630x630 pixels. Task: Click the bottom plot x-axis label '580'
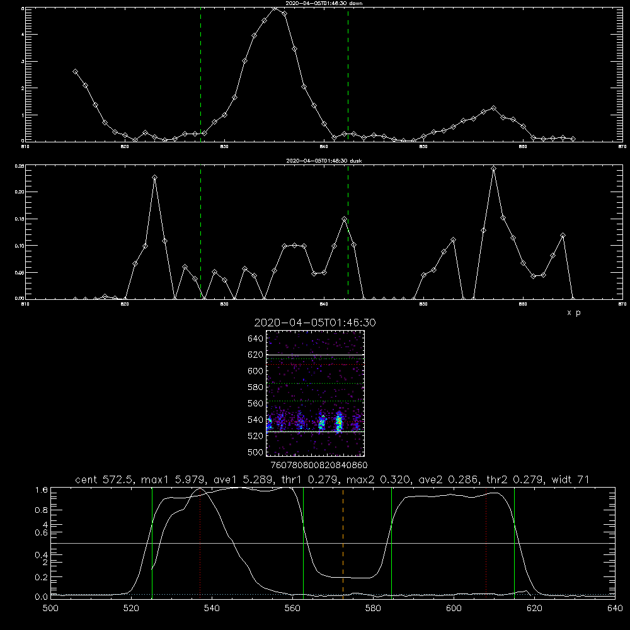click(373, 609)
